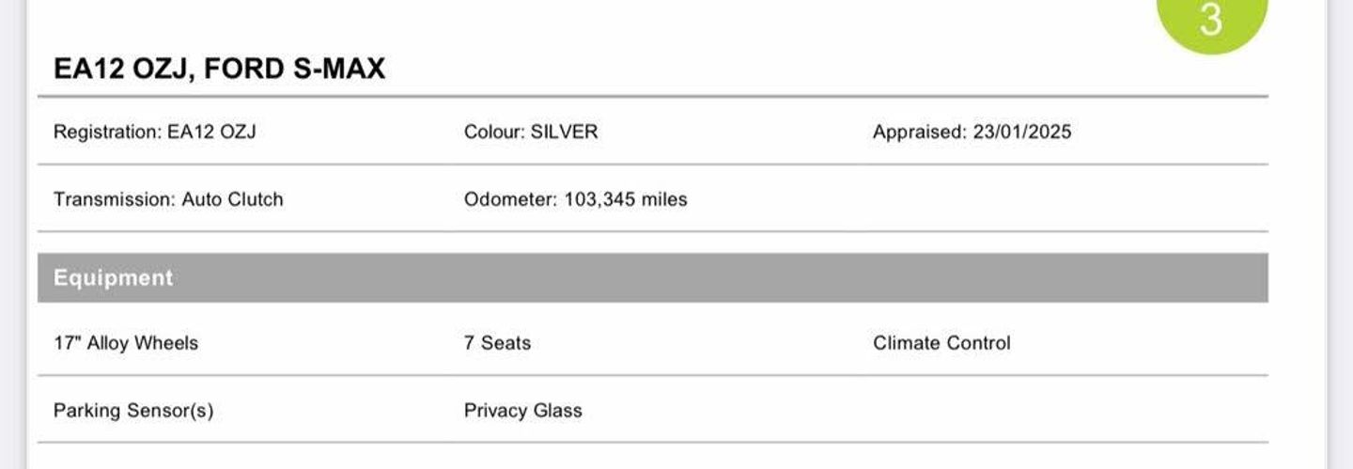Image resolution: width=1353 pixels, height=469 pixels.
Task: Click the Equipment label text
Action: [113, 278]
